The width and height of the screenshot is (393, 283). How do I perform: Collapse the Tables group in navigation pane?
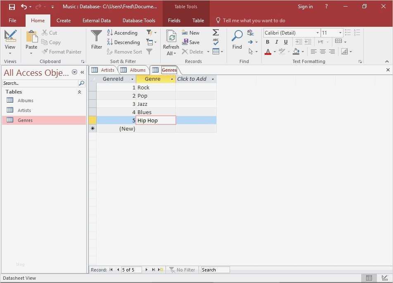click(x=79, y=91)
